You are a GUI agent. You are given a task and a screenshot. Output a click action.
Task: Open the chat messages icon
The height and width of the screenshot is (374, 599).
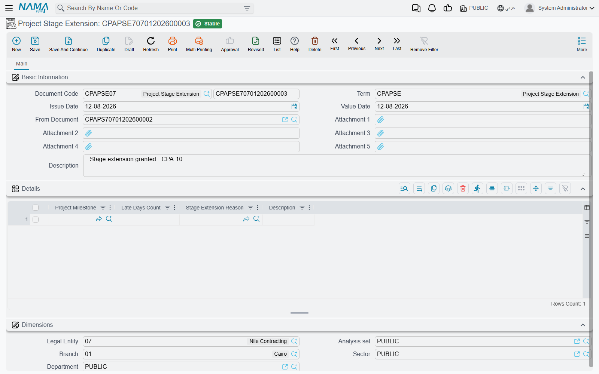[x=416, y=8]
